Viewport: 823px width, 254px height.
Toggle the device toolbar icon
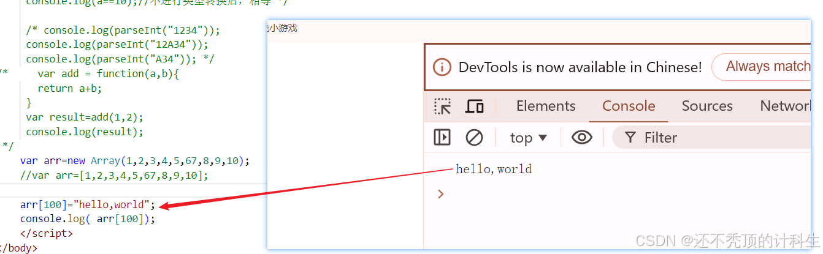pos(475,106)
